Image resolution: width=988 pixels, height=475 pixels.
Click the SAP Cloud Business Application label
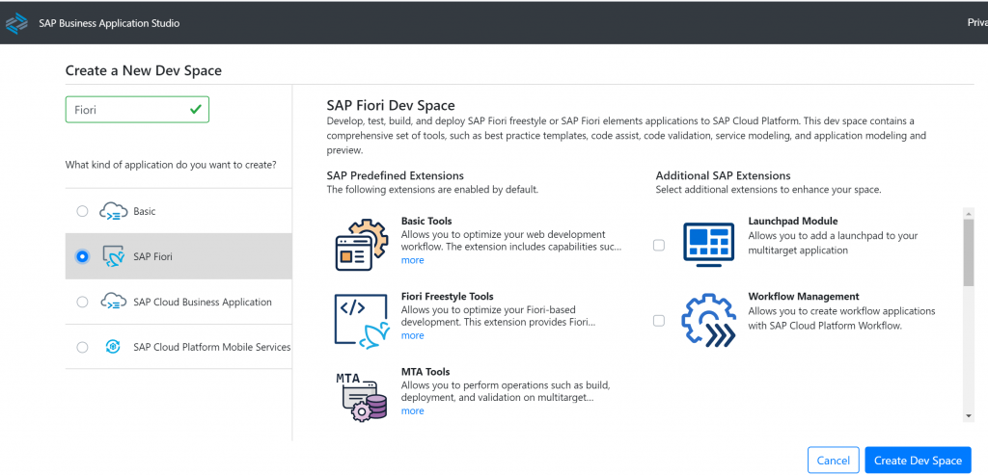pyautogui.click(x=203, y=302)
